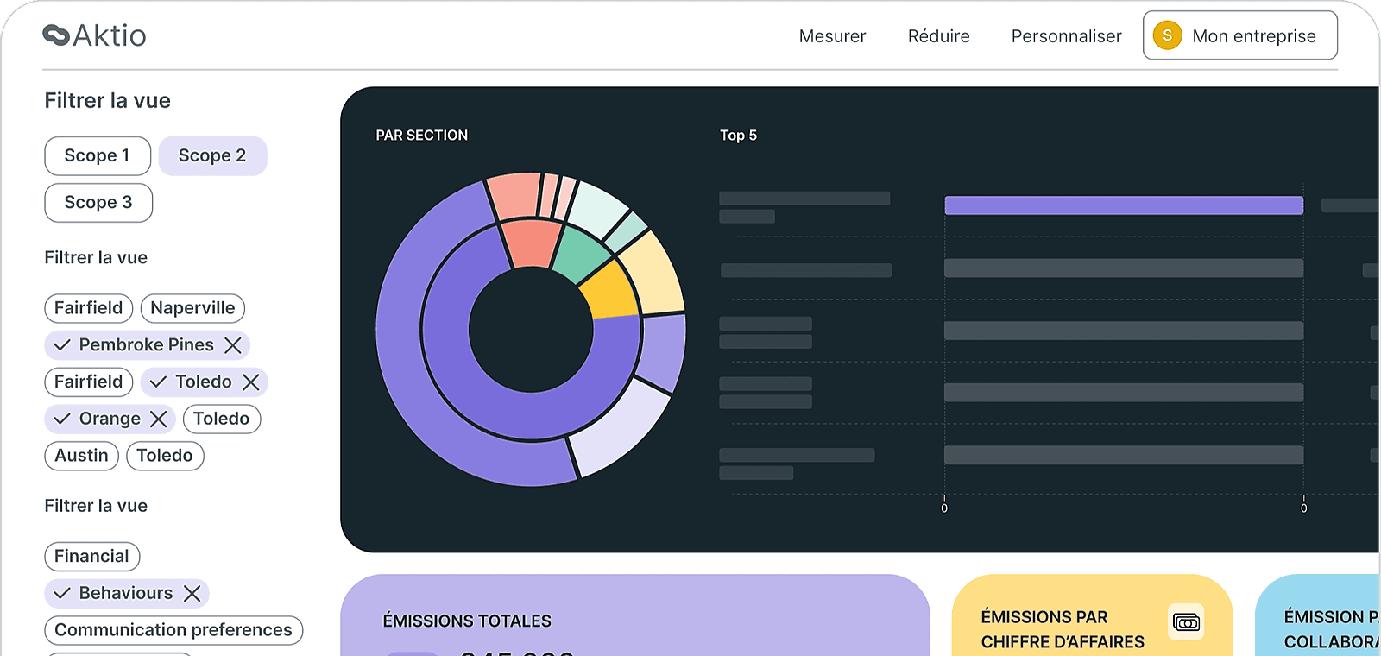Open the Mon entreprise account menu
The image size is (1381, 656).
click(x=1239, y=35)
